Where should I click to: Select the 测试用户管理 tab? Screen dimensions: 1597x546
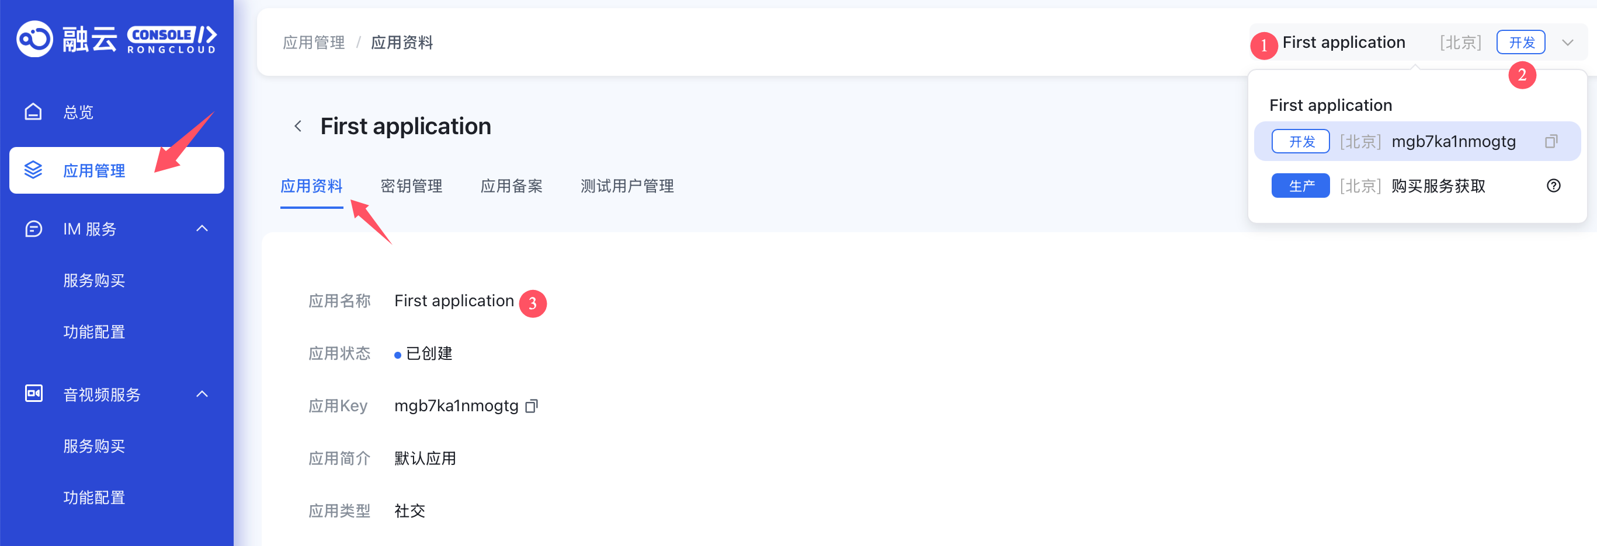point(627,185)
